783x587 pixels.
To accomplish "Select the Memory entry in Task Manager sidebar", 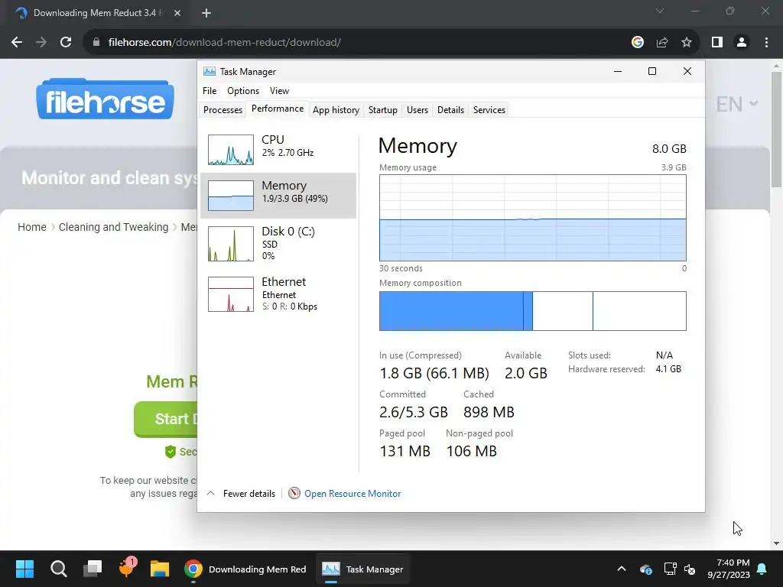I will [278, 196].
